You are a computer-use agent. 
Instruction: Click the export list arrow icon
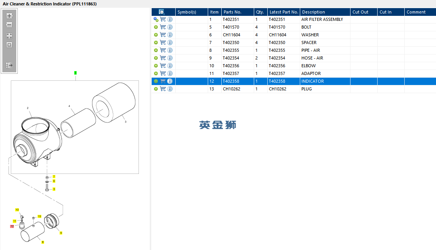click(9, 65)
